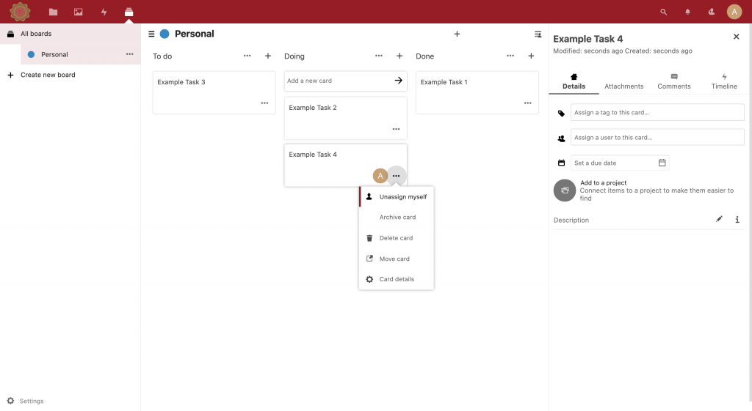Image resolution: width=752 pixels, height=411 pixels.
Task: Open the Example Task 1 card
Action: (477, 92)
